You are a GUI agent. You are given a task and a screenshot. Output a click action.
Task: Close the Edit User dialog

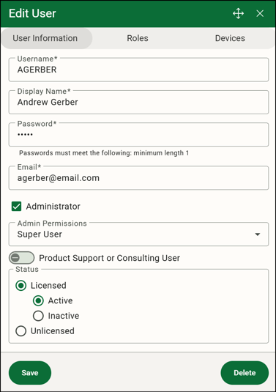(260, 13)
